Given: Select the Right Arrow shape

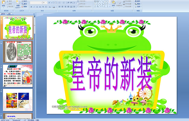Looking at the screenshot, I should tap(105, 4).
